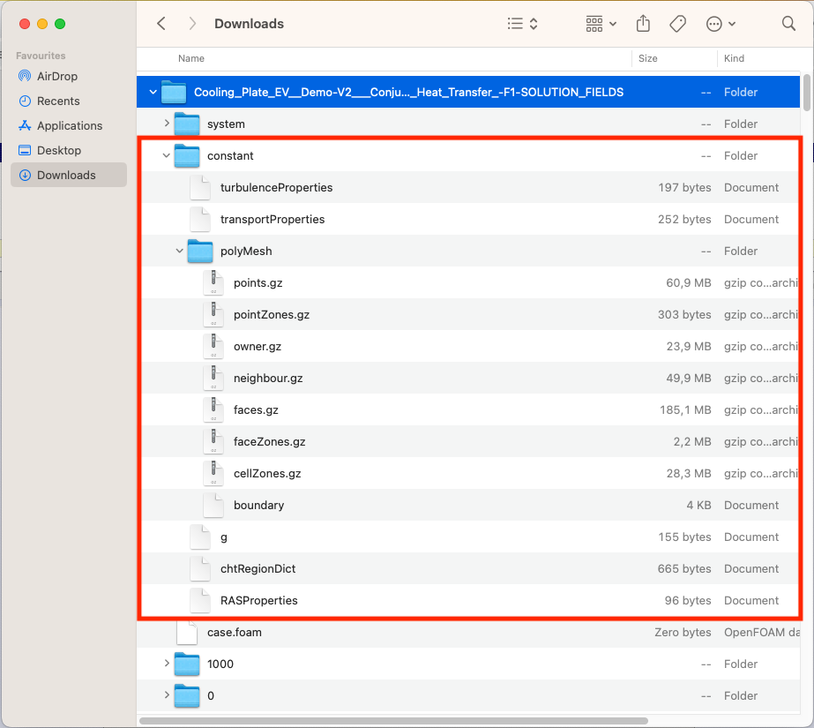Click the neighbour.gz archive icon

[x=213, y=378]
